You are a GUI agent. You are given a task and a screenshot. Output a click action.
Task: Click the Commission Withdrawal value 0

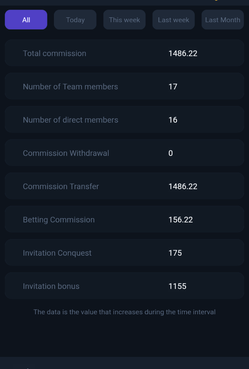point(170,153)
